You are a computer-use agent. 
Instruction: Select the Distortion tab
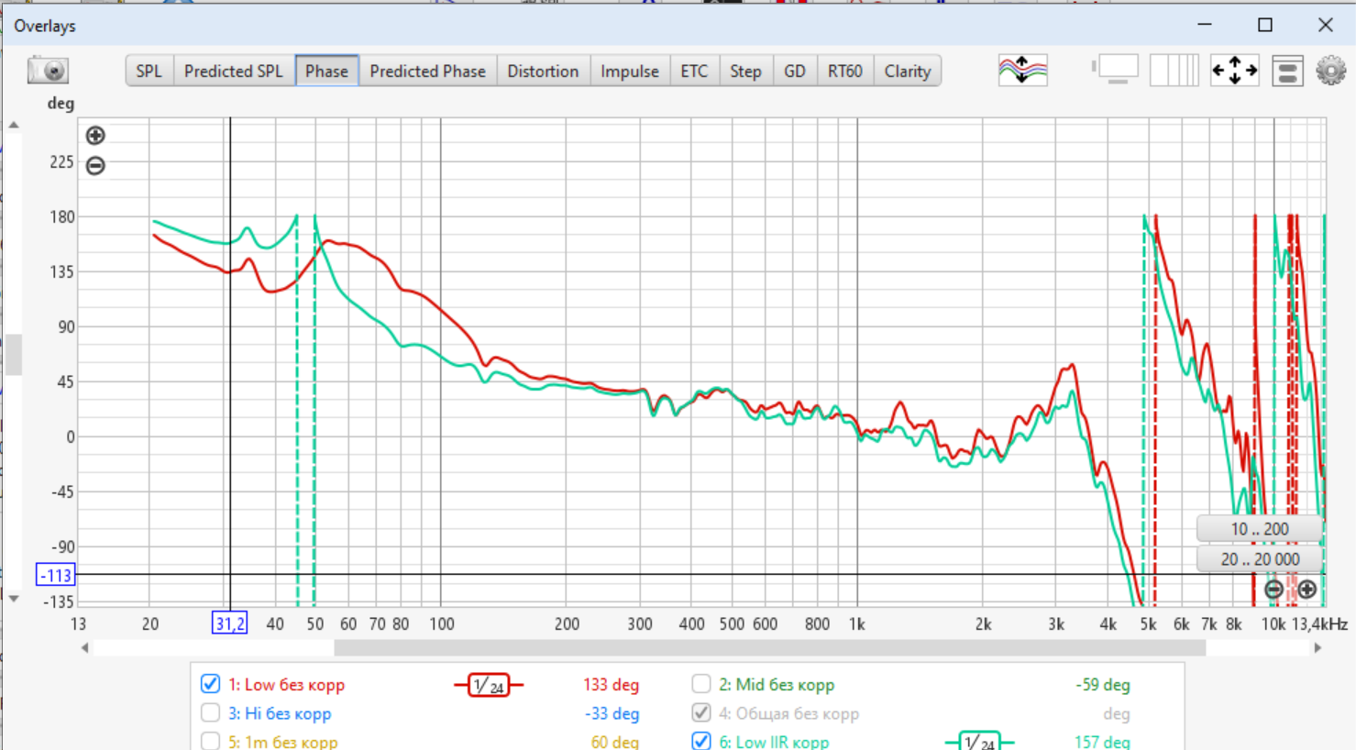pos(543,72)
